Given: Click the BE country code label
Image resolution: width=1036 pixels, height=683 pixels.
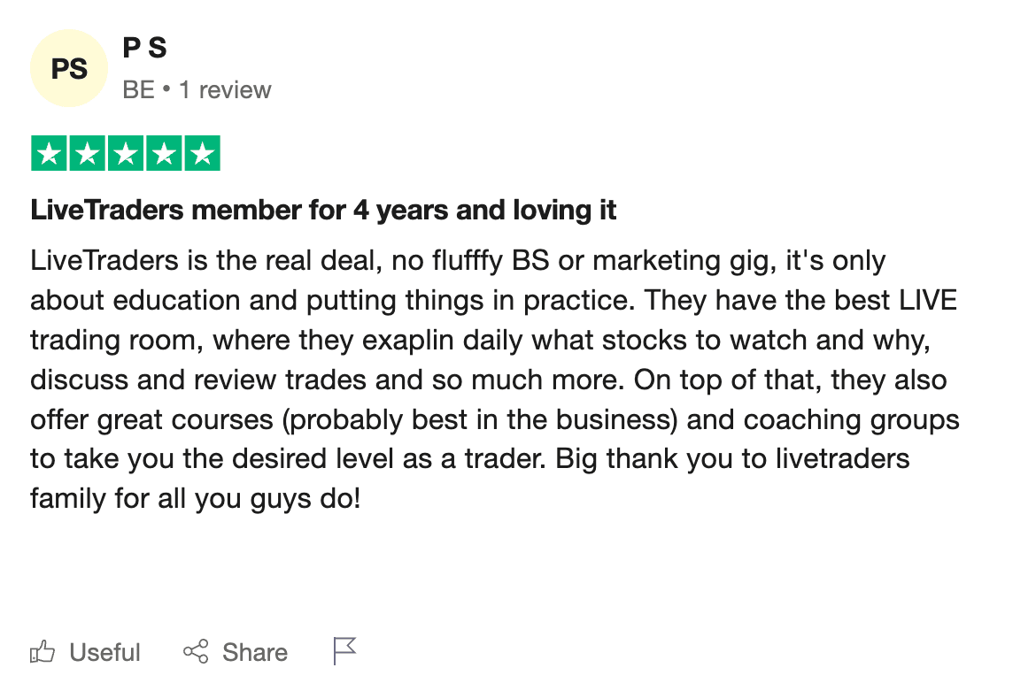Looking at the screenshot, I should tap(138, 90).
